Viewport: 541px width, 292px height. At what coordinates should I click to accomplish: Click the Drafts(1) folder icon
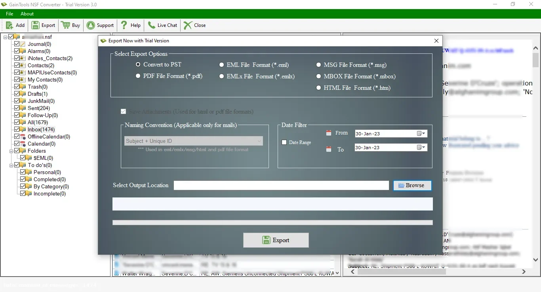tap(23, 94)
